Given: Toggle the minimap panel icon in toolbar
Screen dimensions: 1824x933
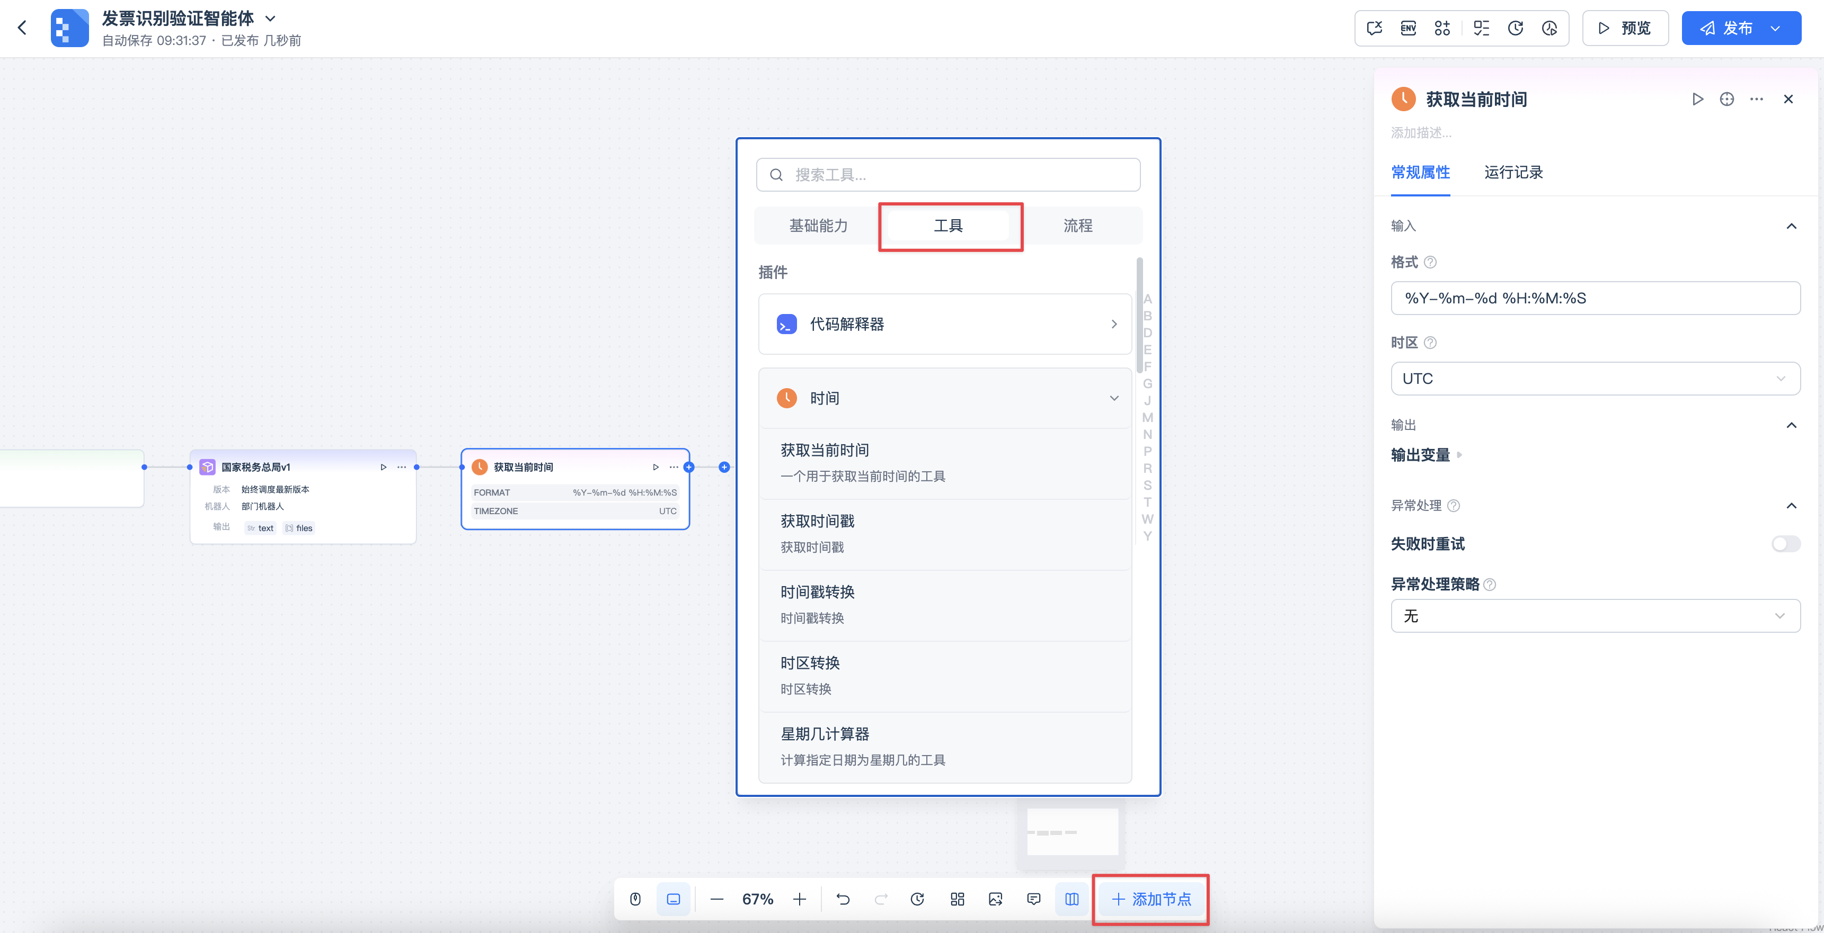Looking at the screenshot, I should click(x=1072, y=899).
